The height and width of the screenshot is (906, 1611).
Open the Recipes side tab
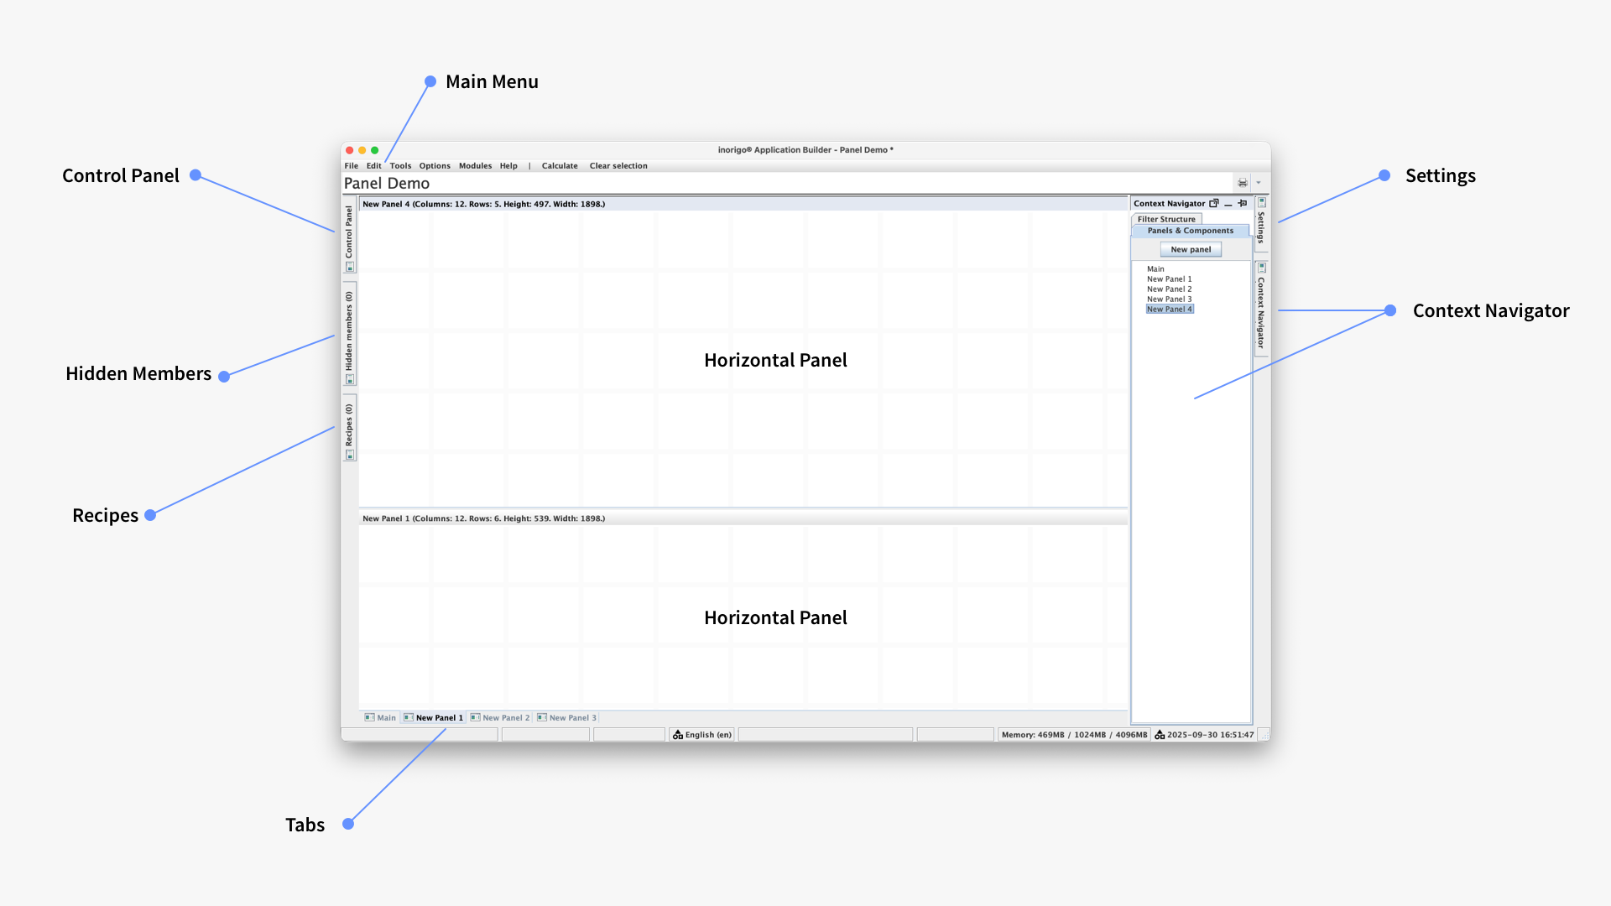(349, 427)
